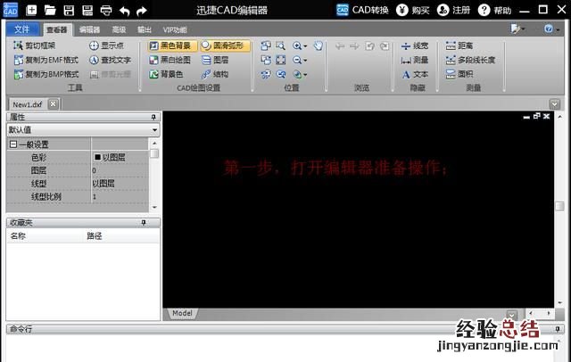Select the New1.dxf document tab
571x362 pixels.
(28, 105)
